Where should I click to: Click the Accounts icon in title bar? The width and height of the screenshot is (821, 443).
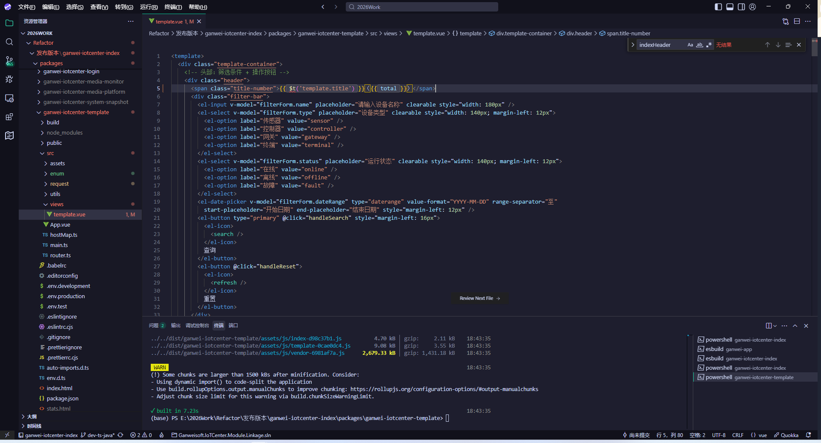pos(752,7)
